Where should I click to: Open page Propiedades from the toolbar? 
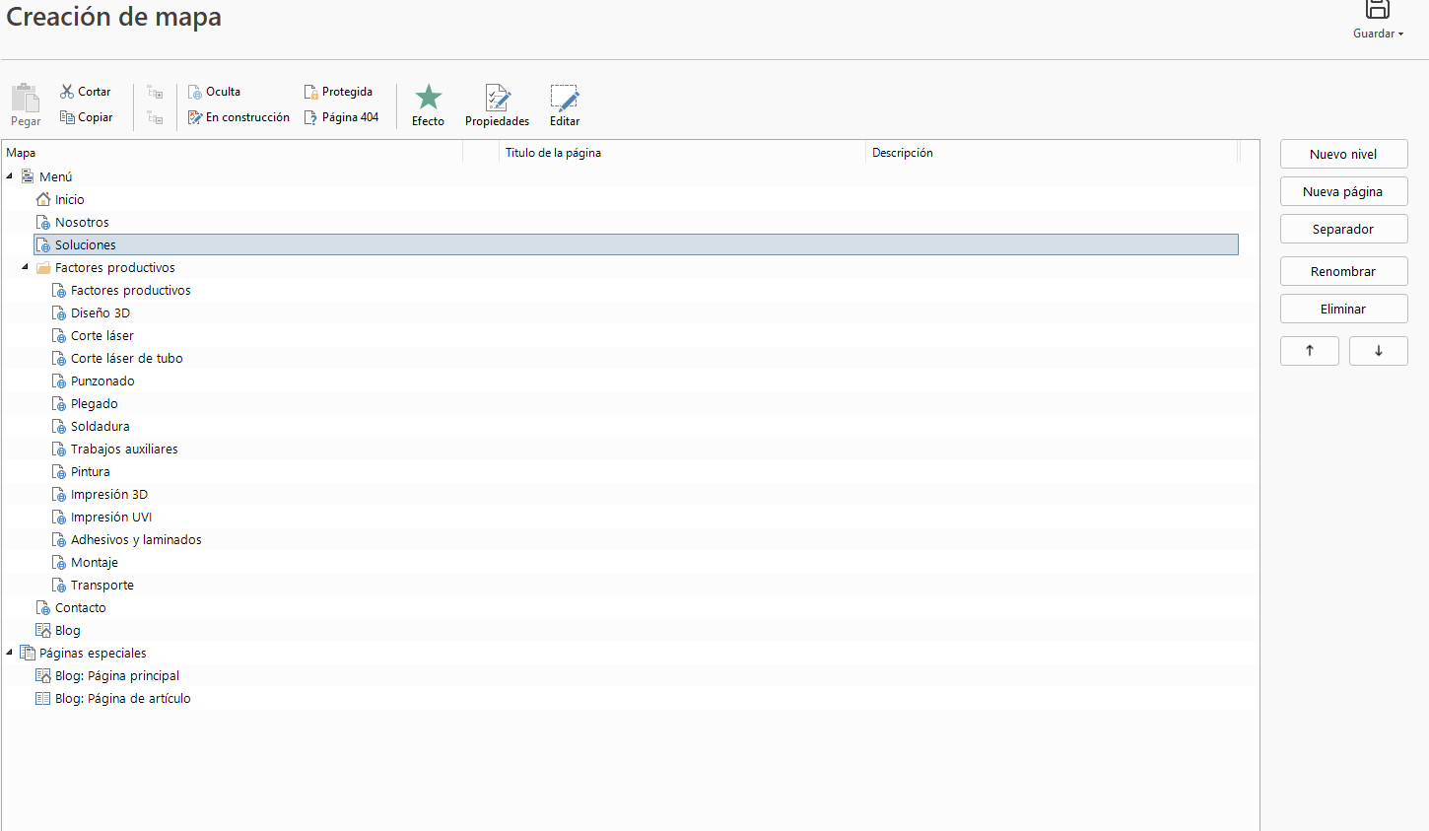[x=497, y=98]
